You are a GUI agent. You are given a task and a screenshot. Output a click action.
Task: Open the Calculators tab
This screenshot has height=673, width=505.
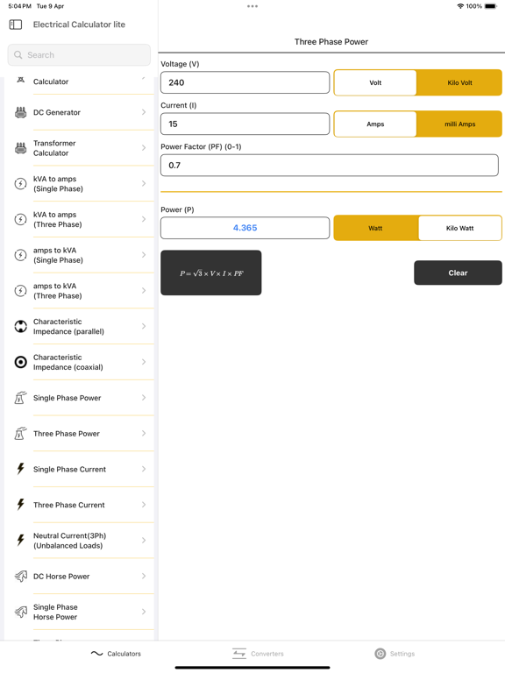(x=116, y=653)
